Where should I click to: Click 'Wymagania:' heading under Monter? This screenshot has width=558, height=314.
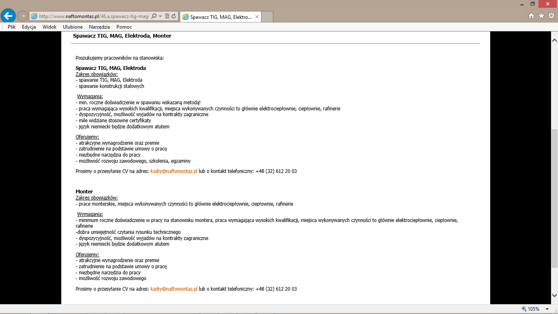pyautogui.click(x=90, y=214)
